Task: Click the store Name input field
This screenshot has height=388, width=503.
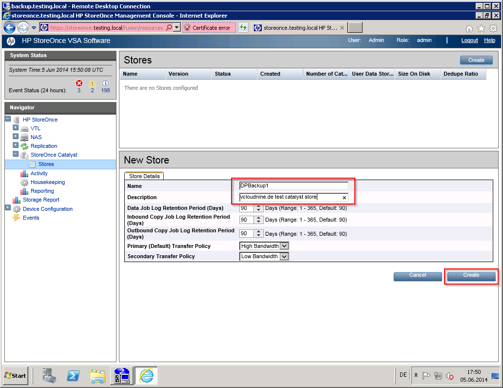Action: click(293, 185)
